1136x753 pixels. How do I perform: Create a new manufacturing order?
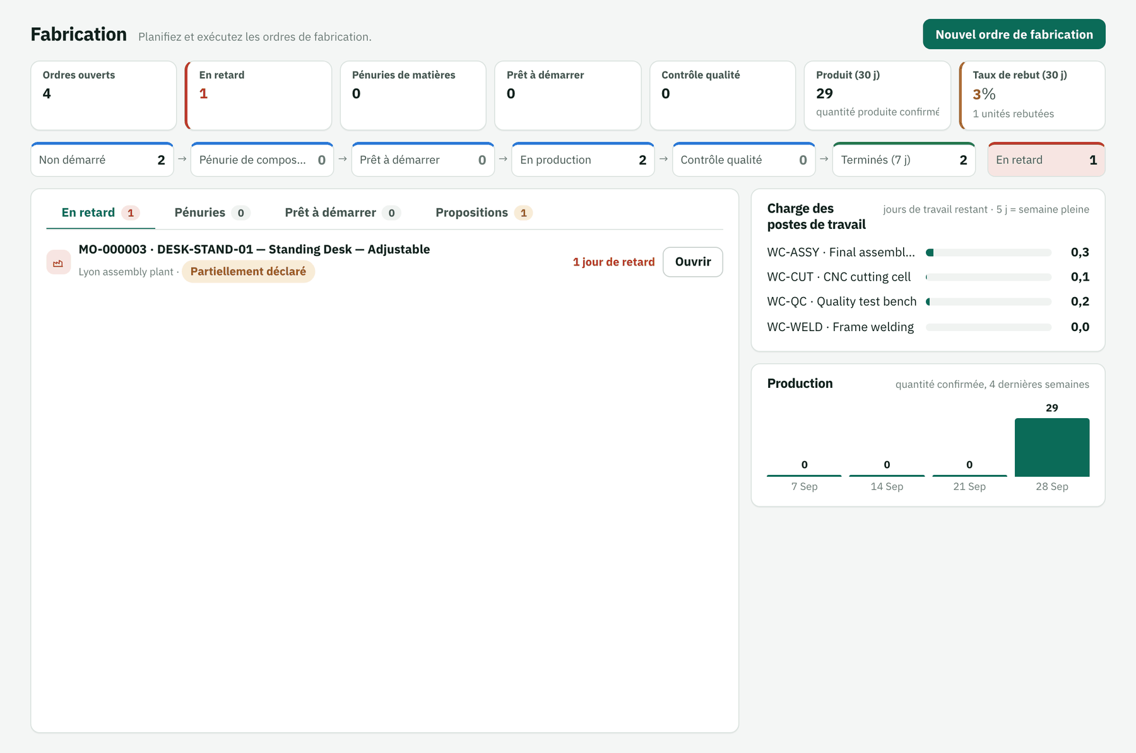tap(1014, 34)
